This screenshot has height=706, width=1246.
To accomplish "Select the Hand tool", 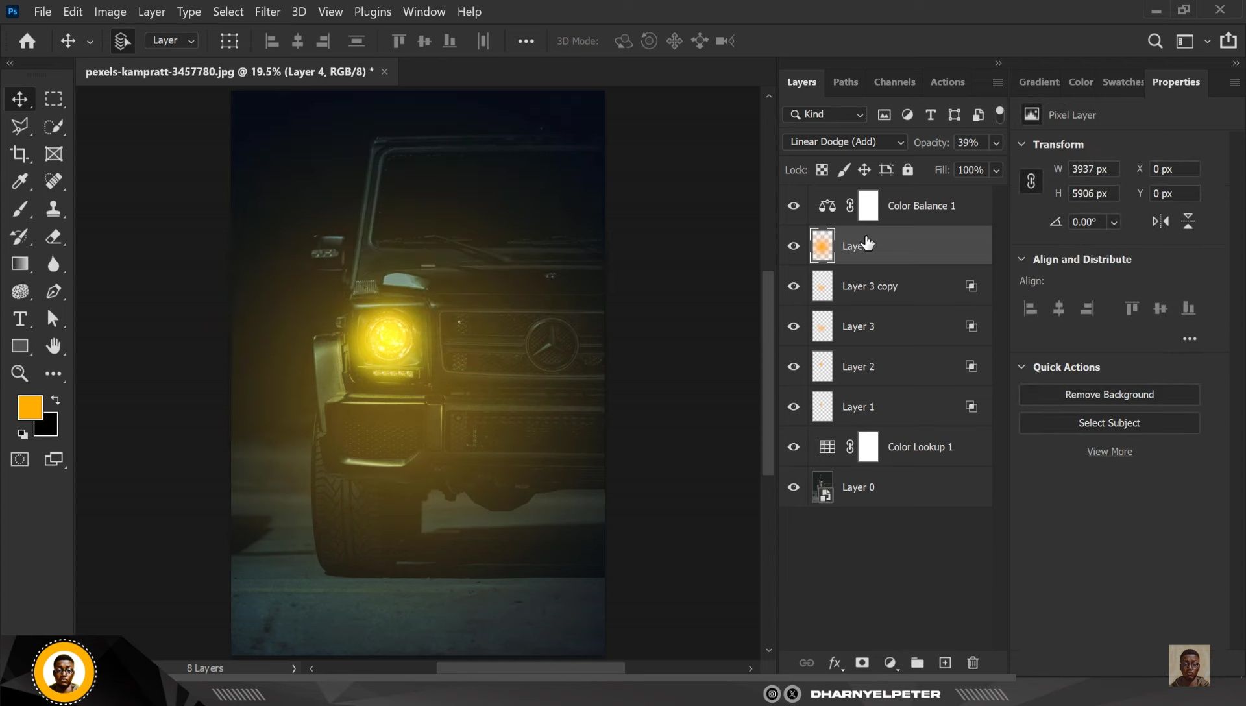I will click(x=53, y=346).
